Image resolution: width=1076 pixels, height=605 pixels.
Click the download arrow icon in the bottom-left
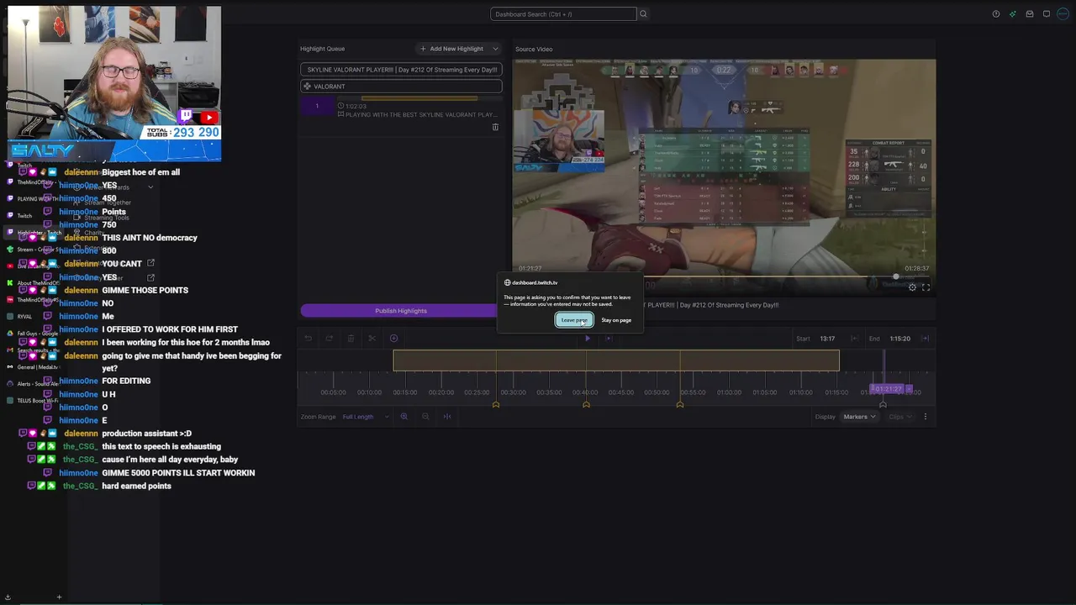point(8,597)
